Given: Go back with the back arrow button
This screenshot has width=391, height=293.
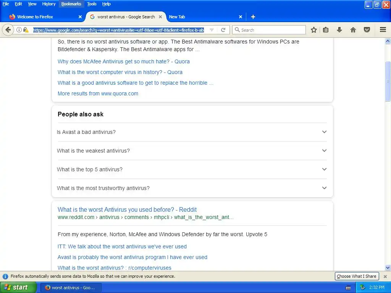Looking at the screenshot, I should [x=8, y=30].
